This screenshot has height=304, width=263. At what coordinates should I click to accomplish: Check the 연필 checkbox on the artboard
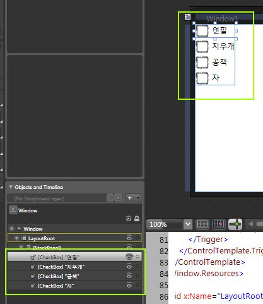pos(202,30)
